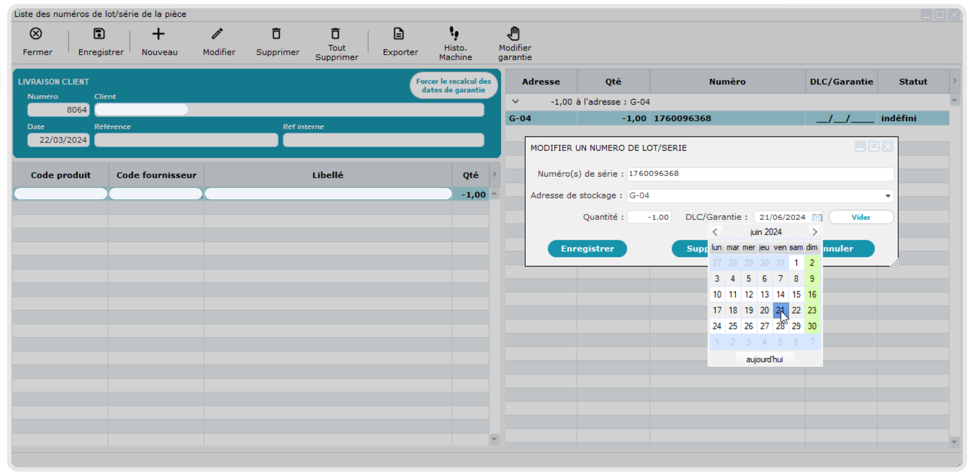Screen dimensions: 972x474
Task: Click the Code produit column header
Action: point(61,175)
